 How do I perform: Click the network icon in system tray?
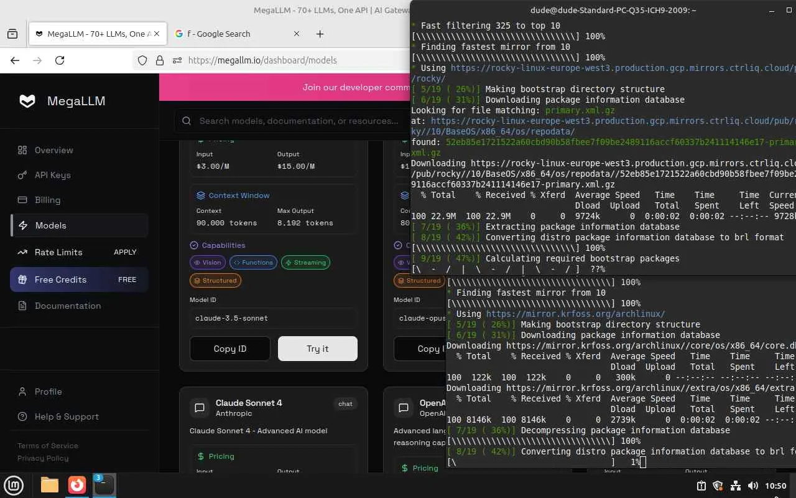point(736,486)
